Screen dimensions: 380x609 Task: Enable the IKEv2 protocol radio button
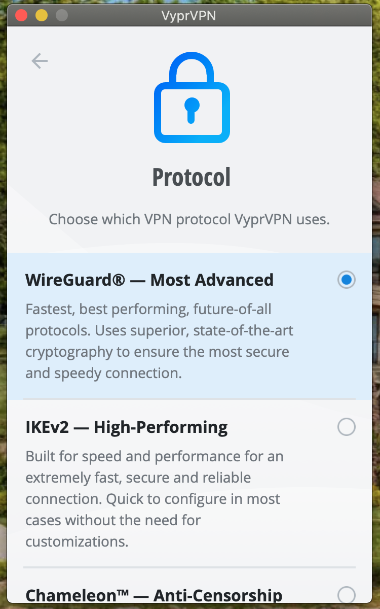pyautogui.click(x=347, y=427)
